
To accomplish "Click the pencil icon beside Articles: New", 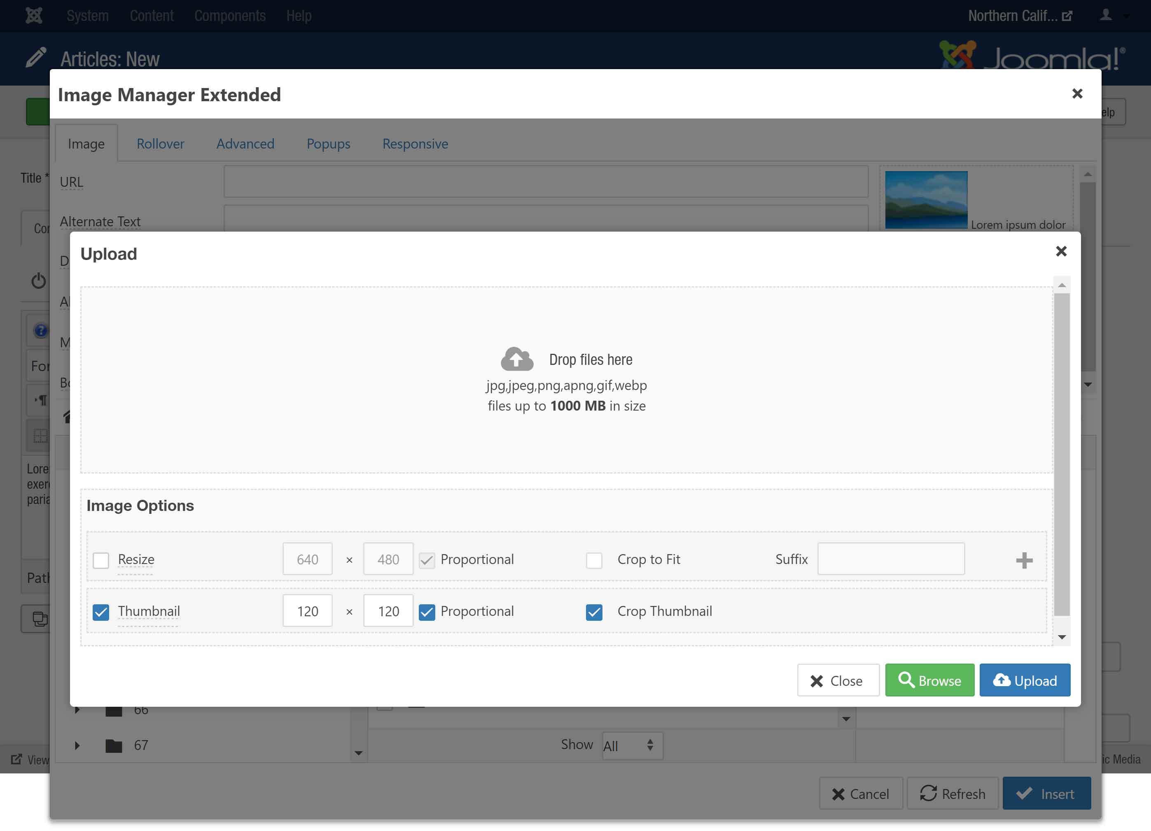I will click(x=36, y=57).
